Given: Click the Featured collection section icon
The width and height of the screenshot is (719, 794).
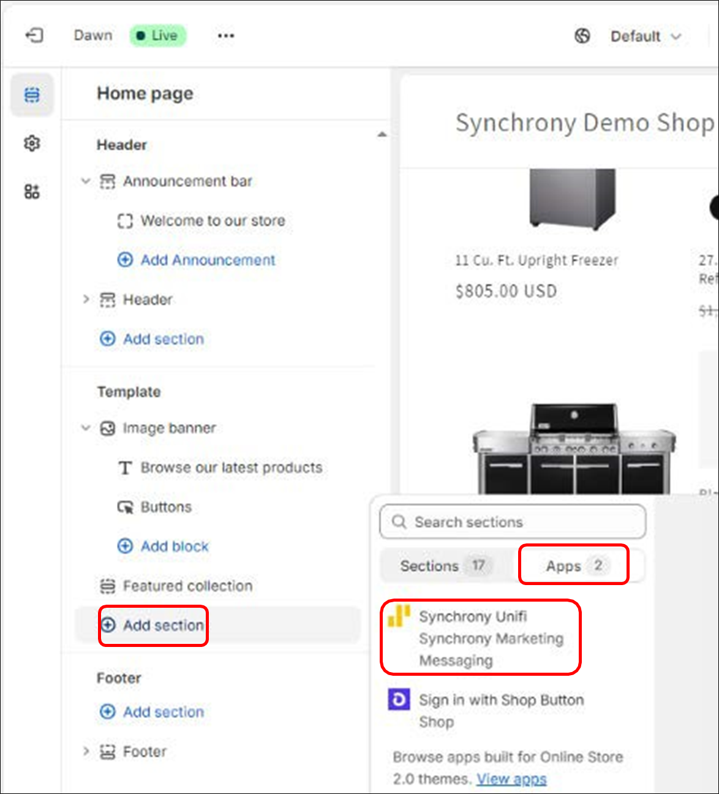Looking at the screenshot, I should [108, 586].
